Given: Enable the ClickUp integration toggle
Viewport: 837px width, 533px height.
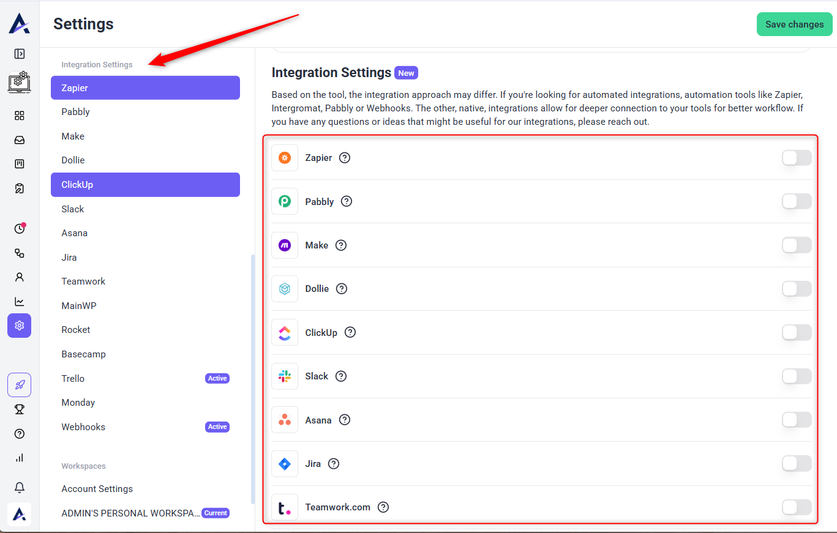Looking at the screenshot, I should tap(797, 333).
